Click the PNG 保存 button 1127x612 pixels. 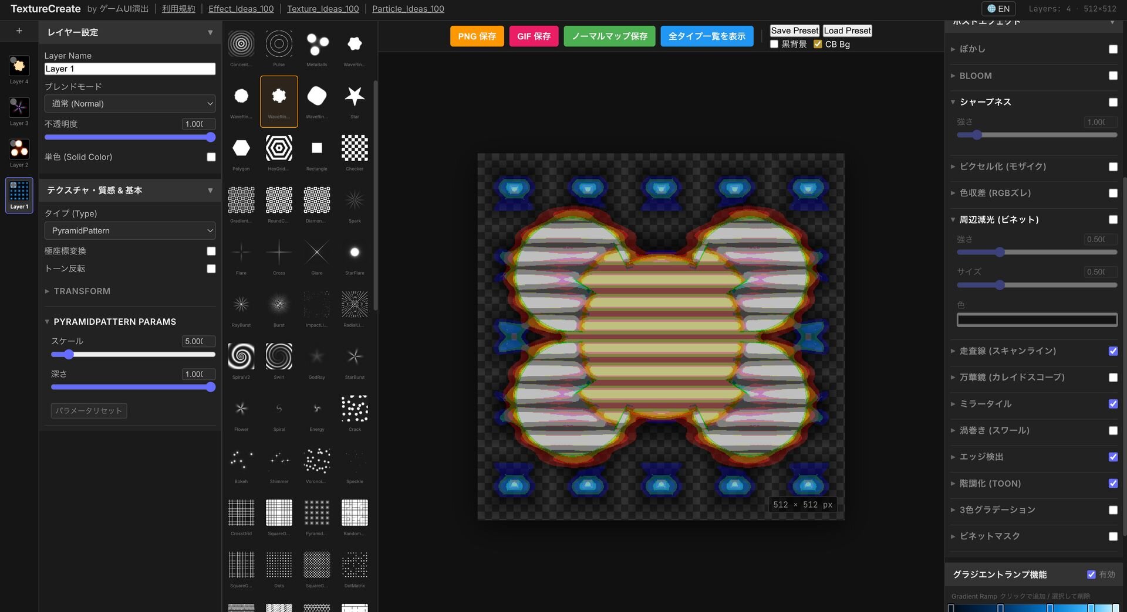(477, 36)
